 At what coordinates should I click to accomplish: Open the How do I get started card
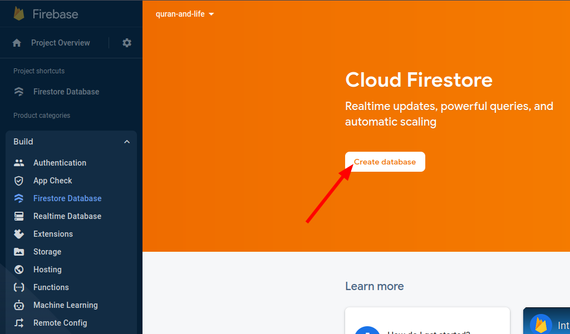[427, 321]
